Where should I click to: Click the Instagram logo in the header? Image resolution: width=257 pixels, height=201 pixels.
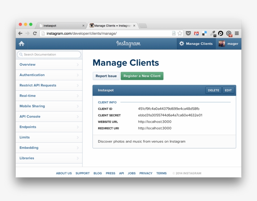128,44
